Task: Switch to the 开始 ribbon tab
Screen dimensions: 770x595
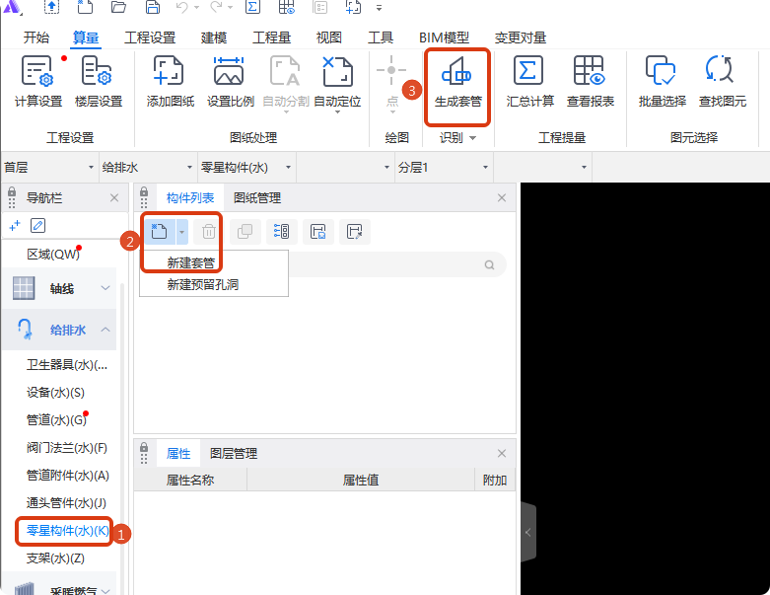Action: pyautogui.click(x=35, y=37)
